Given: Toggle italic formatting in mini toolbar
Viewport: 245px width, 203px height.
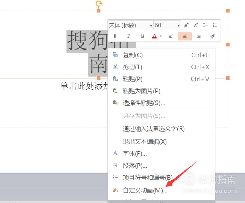Looking at the screenshot, I should [x=129, y=36].
